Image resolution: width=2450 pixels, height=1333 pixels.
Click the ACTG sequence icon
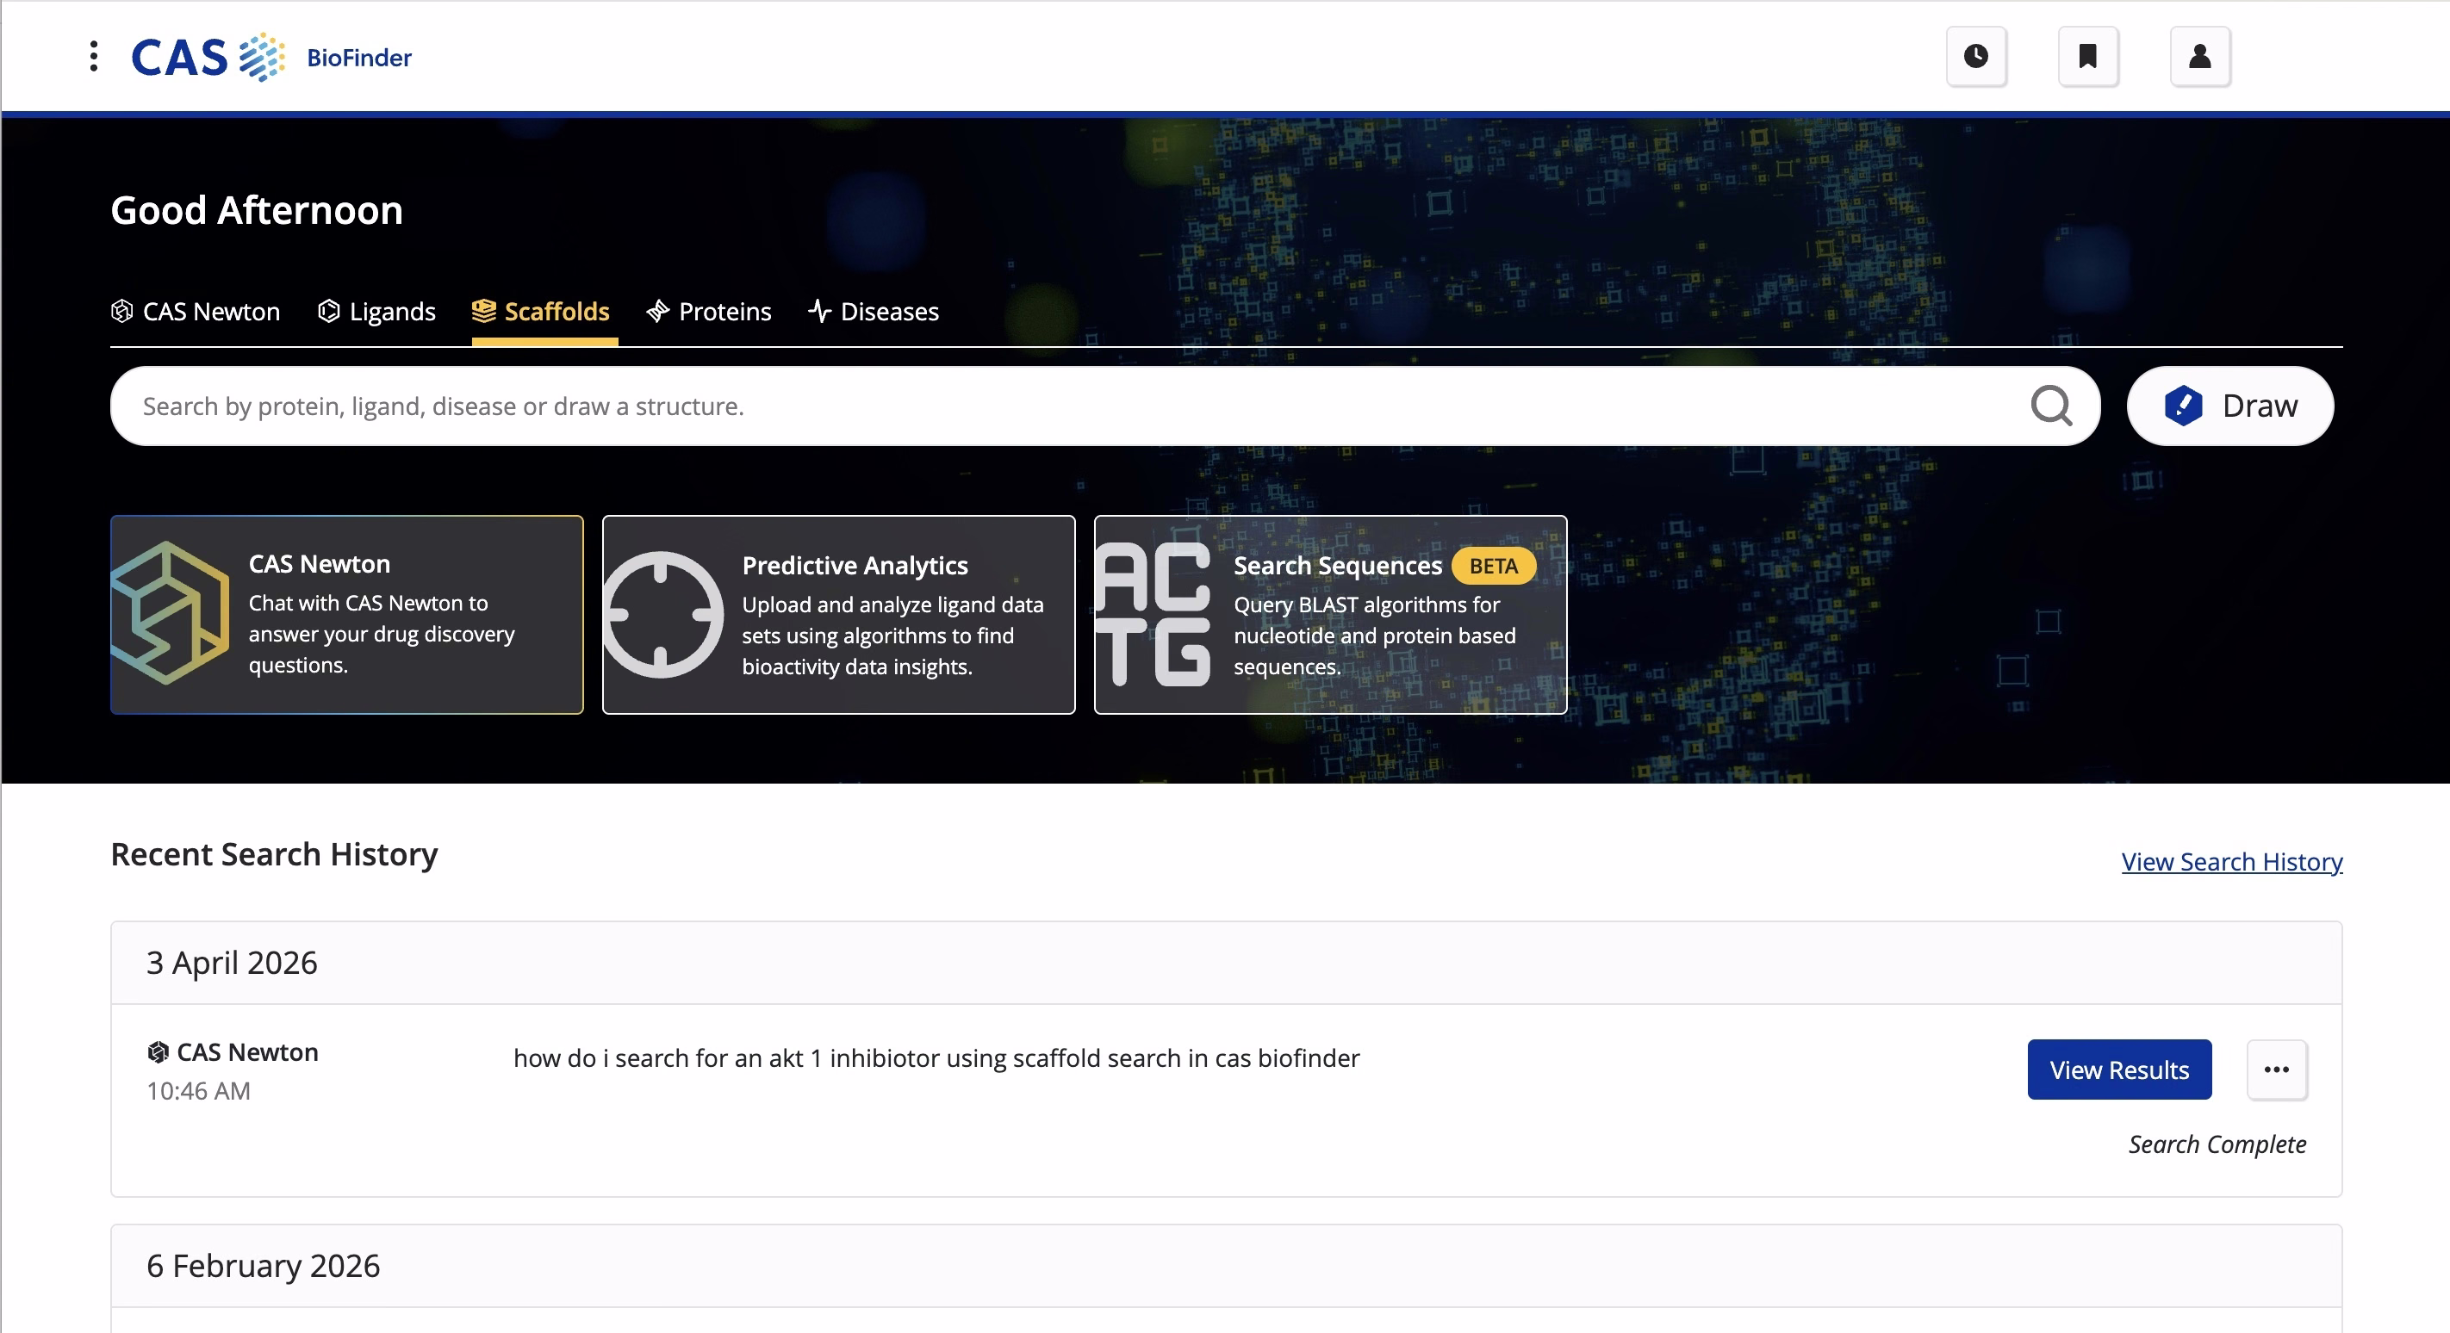tap(1153, 615)
